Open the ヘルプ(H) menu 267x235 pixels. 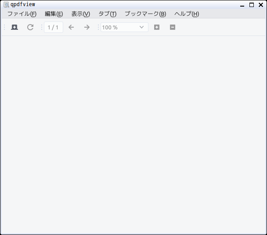click(187, 14)
